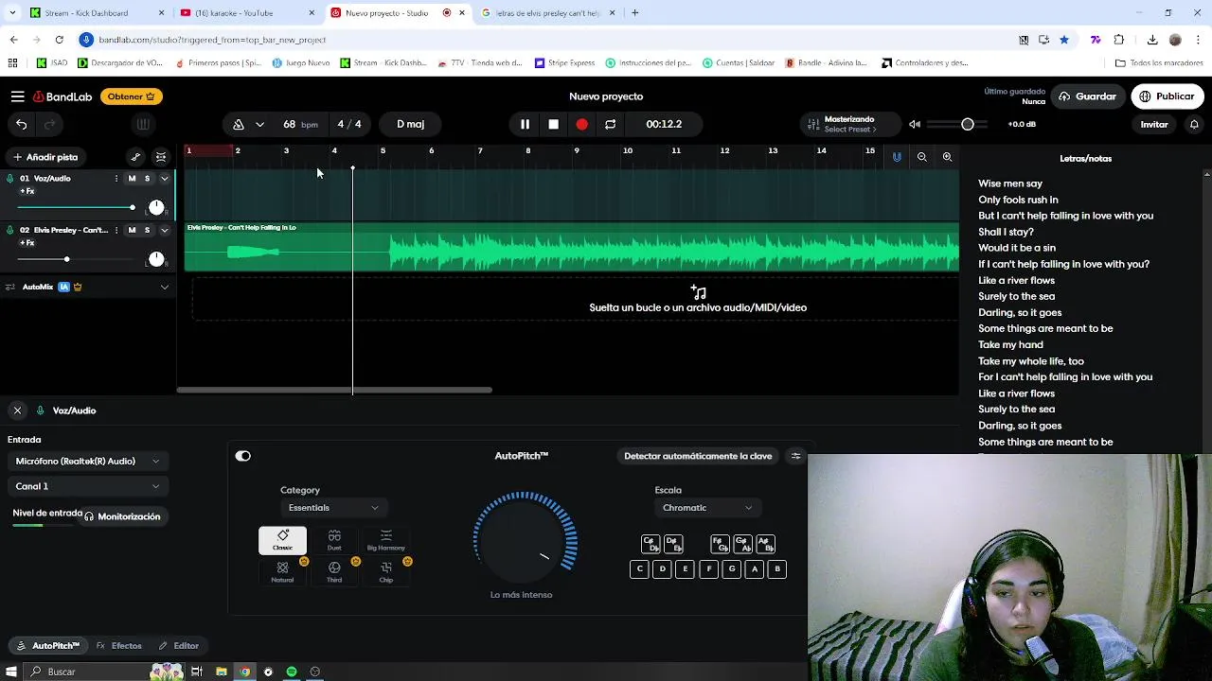Open the Micrófono (Realtek(R) Audio) input dropdown
Image resolution: width=1212 pixels, height=681 pixels.
click(87, 461)
